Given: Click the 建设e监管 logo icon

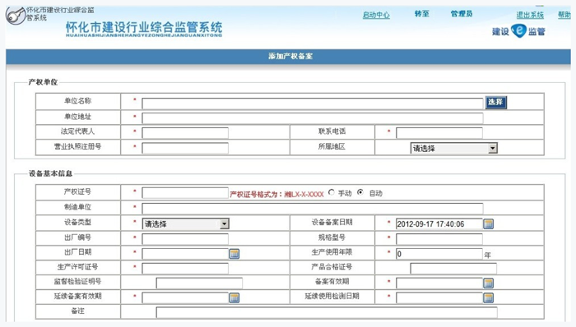Looking at the screenshot, I should pos(518,30).
